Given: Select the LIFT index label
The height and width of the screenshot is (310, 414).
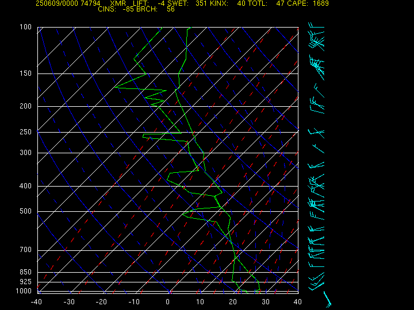Looking at the screenshot, I should coord(141,3).
